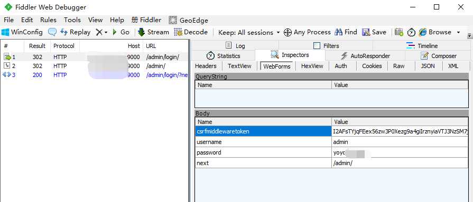Expand the Browse dropdown arrow

pos(458,32)
